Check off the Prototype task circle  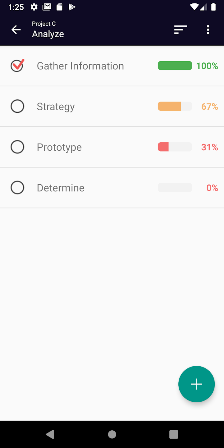point(17,147)
